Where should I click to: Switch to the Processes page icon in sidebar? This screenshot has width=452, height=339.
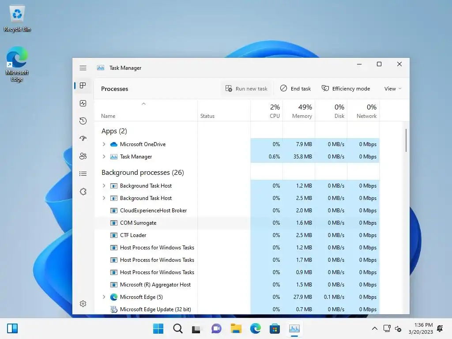coord(83,86)
